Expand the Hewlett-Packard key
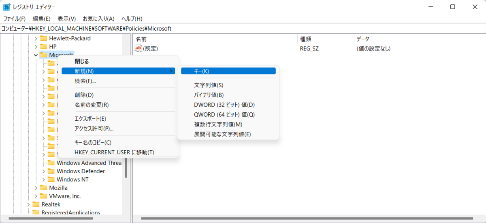Image resolution: width=486 pixels, height=223 pixels. point(36,38)
